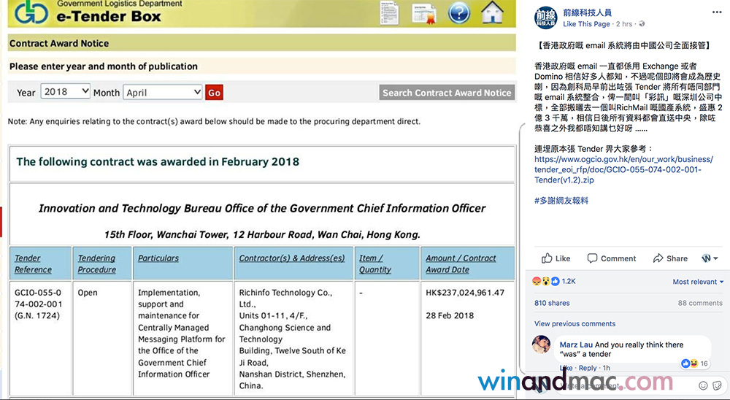The width and height of the screenshot is (730, 400).
Task: Click the Share arrow on the post
Action: pyautogui.click(x=670, y=258)
